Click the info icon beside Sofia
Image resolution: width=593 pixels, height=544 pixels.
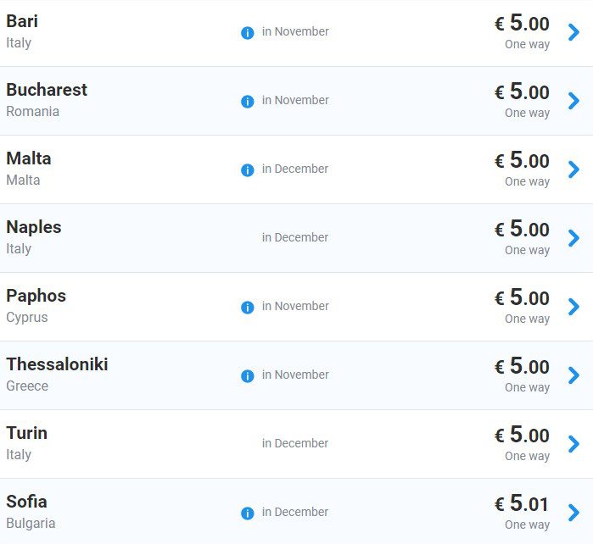click(248, 513)
